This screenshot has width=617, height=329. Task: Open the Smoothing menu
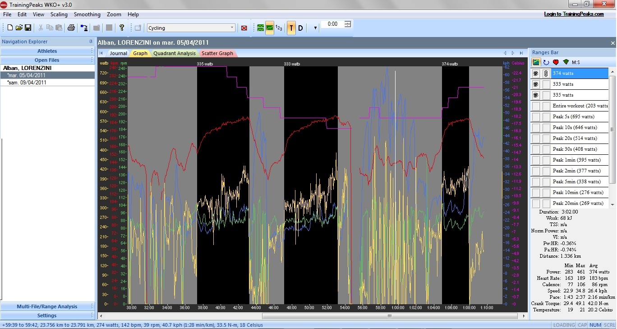[87, 14]
